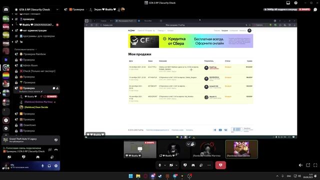This screenshot has width=320, height=180.
Task: Toggle microphone in the call control bar
Action: (x=160, y=165)
